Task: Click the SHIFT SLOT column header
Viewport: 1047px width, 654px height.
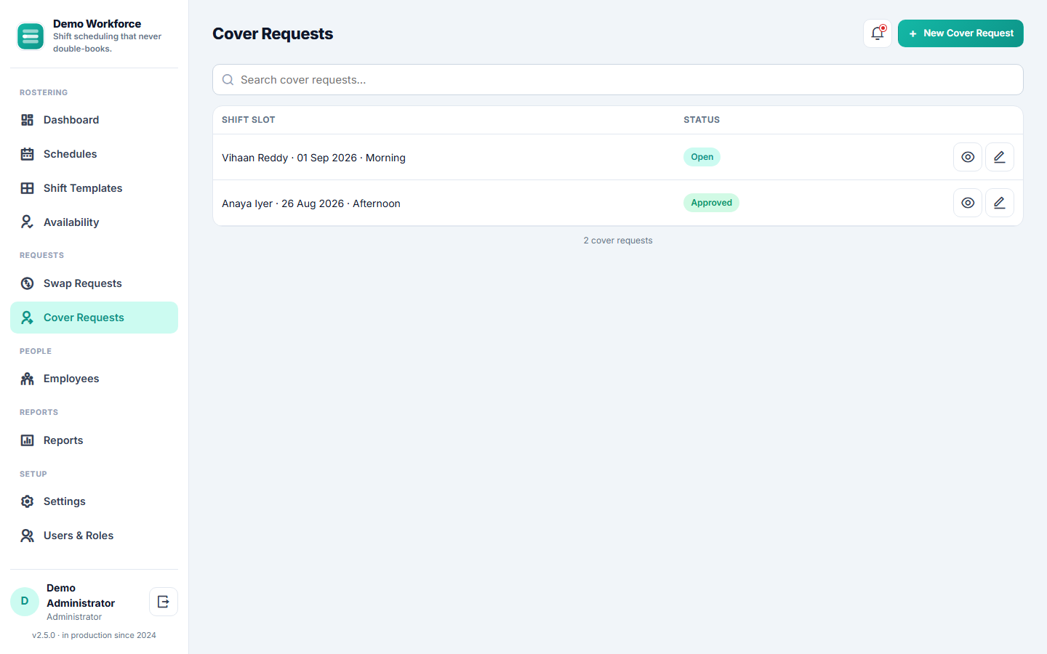Action: (x=249, y=120)
